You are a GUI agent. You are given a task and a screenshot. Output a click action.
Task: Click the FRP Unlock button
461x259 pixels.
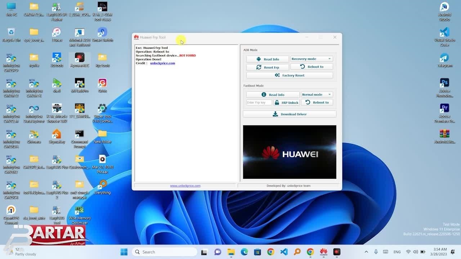[287, 103]
